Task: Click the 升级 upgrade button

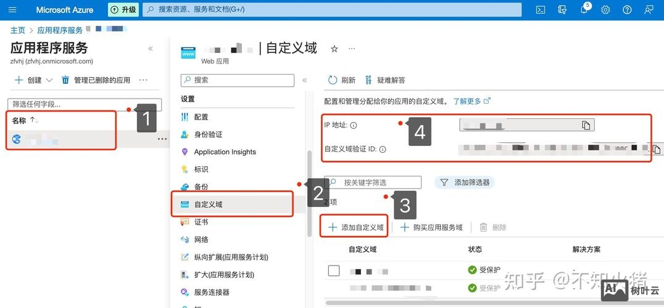Action: point(123,10)
